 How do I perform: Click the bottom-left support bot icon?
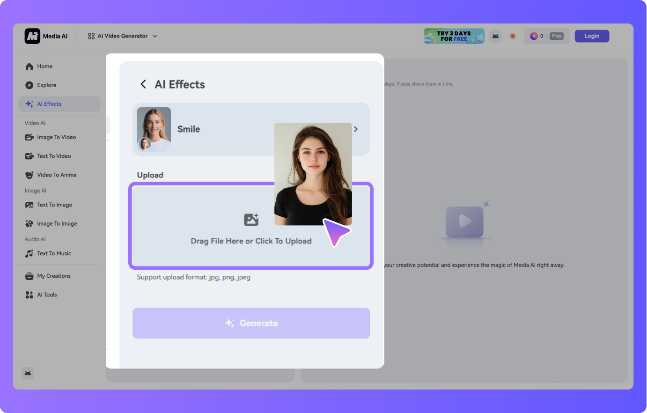click(28, 373)
